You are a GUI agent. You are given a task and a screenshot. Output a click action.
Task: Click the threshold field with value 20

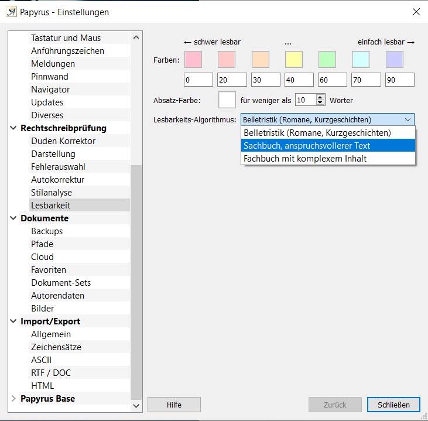coord(232,80)
